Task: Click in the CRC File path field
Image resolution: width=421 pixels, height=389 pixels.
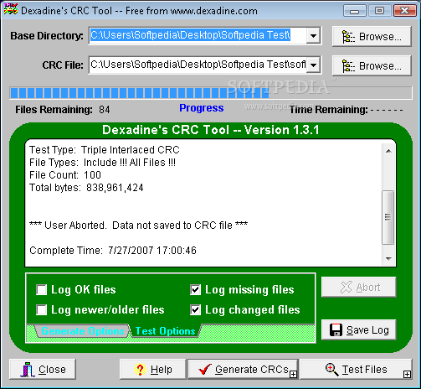Action: 198,65
